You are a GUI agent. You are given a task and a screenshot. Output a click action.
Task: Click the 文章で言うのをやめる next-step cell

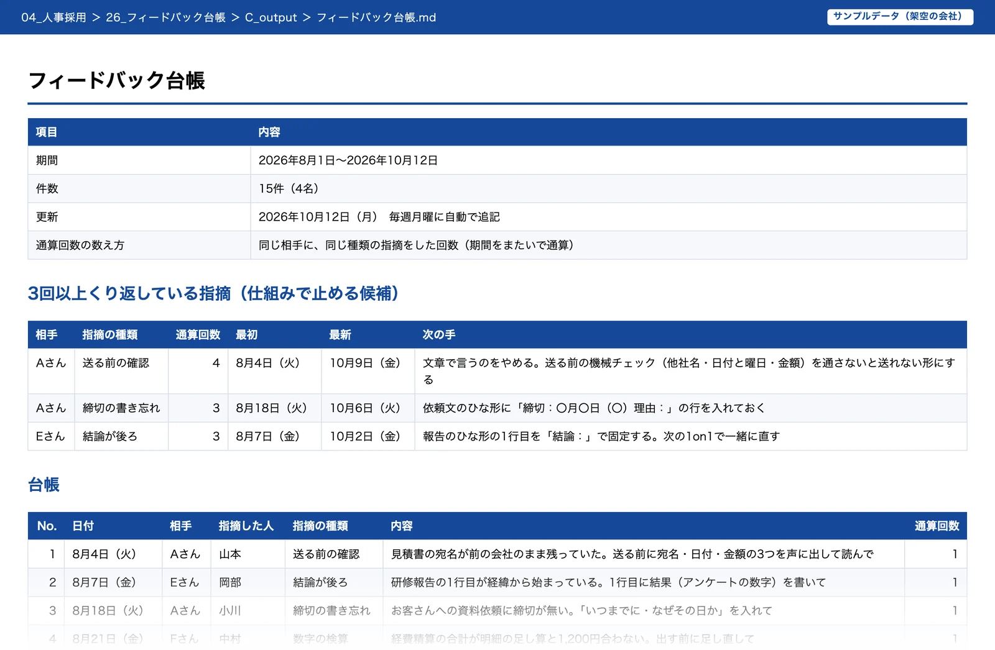point(691,371)
